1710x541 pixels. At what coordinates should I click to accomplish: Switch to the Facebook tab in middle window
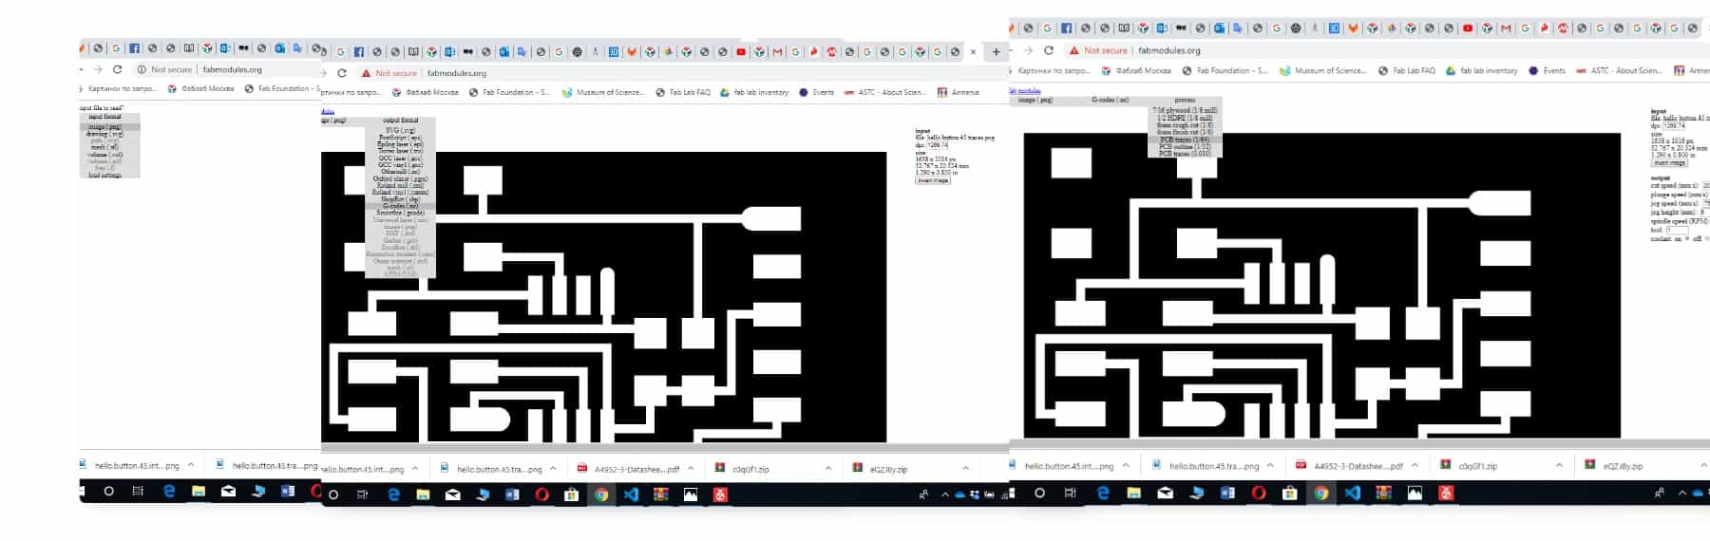click(x=359, y=52)
